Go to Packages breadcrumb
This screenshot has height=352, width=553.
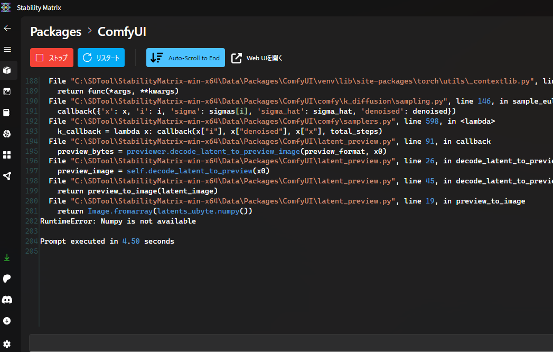[x=55, y=32]
